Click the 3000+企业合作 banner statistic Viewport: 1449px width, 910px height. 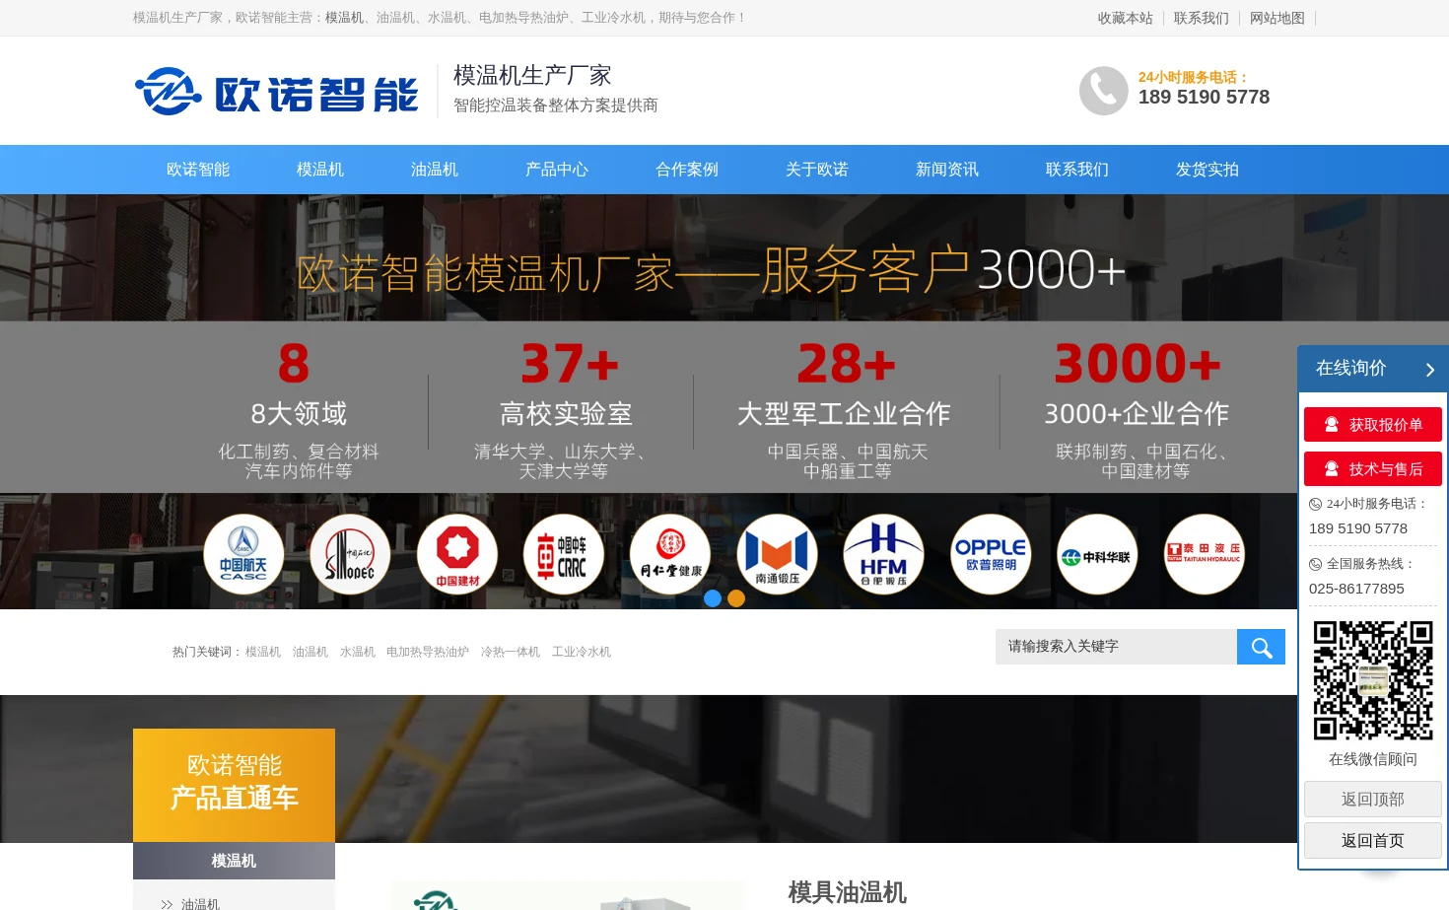(x=1137, y=414)
